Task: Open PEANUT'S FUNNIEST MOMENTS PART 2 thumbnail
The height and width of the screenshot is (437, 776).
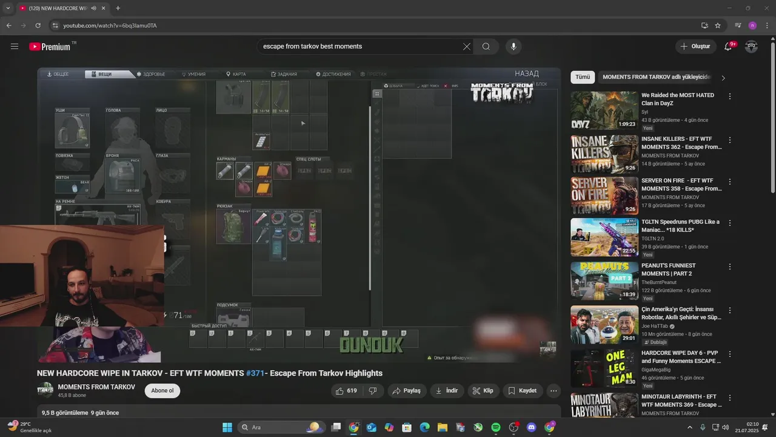Action: click(x=604, y=280)
